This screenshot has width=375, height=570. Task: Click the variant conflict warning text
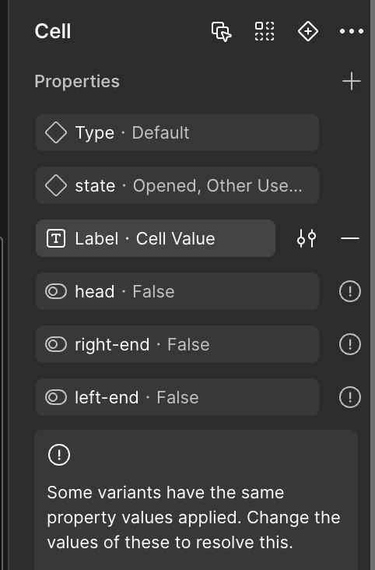point(194,517)
